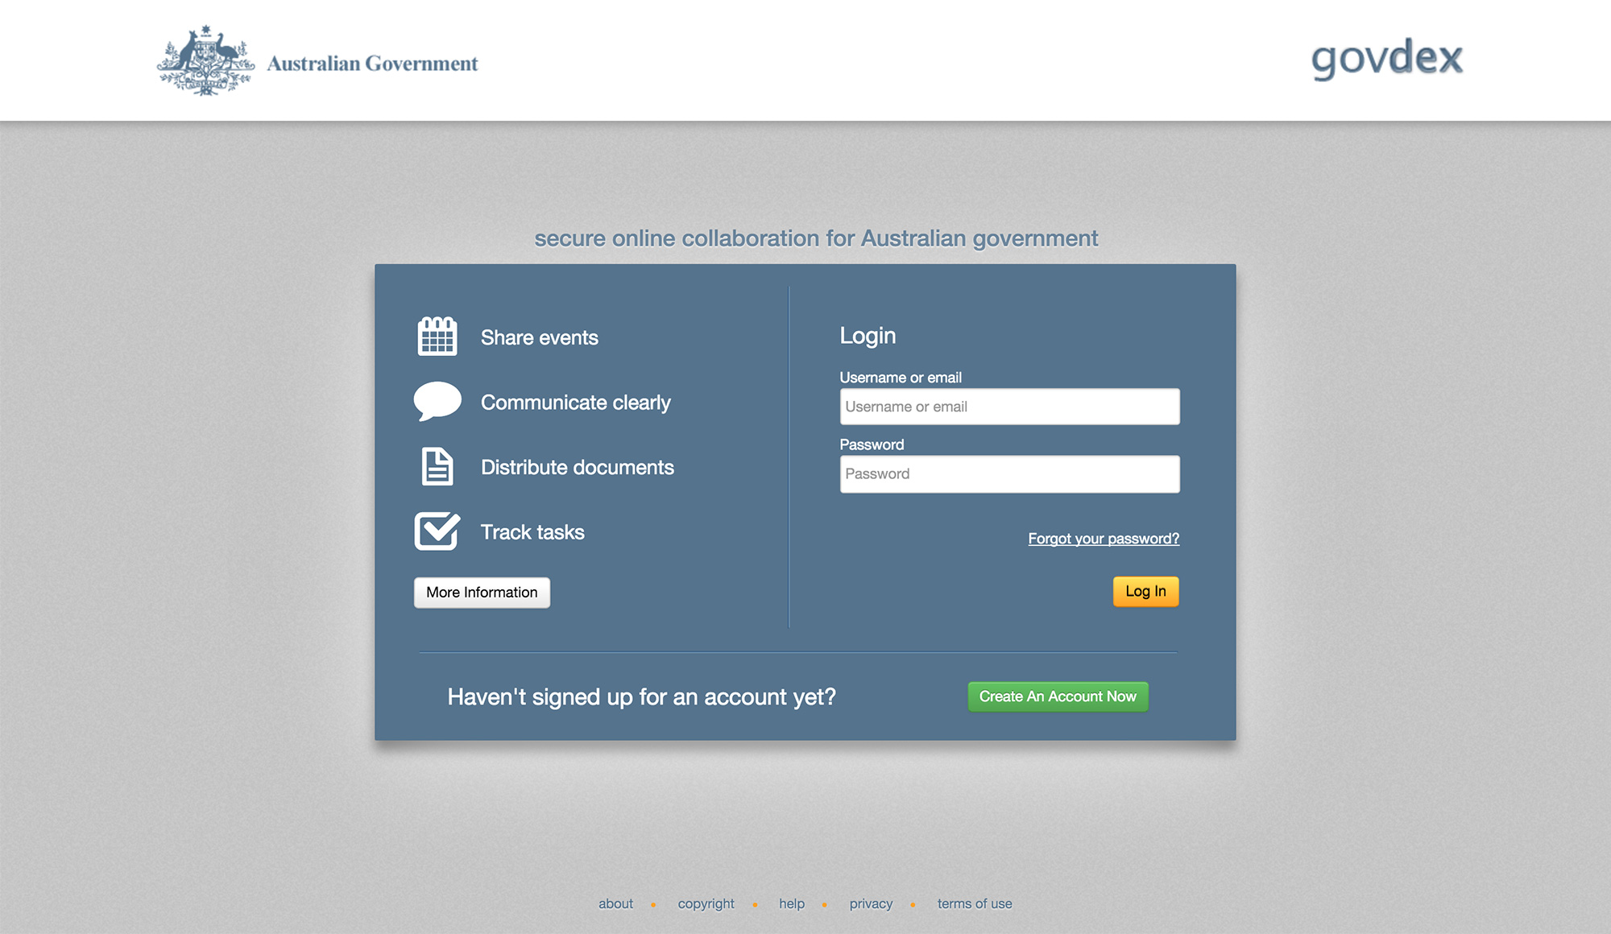Click the Track tasks checkbox icon
The height and width of the screenshot is (934, 1611).
[436, 531]
